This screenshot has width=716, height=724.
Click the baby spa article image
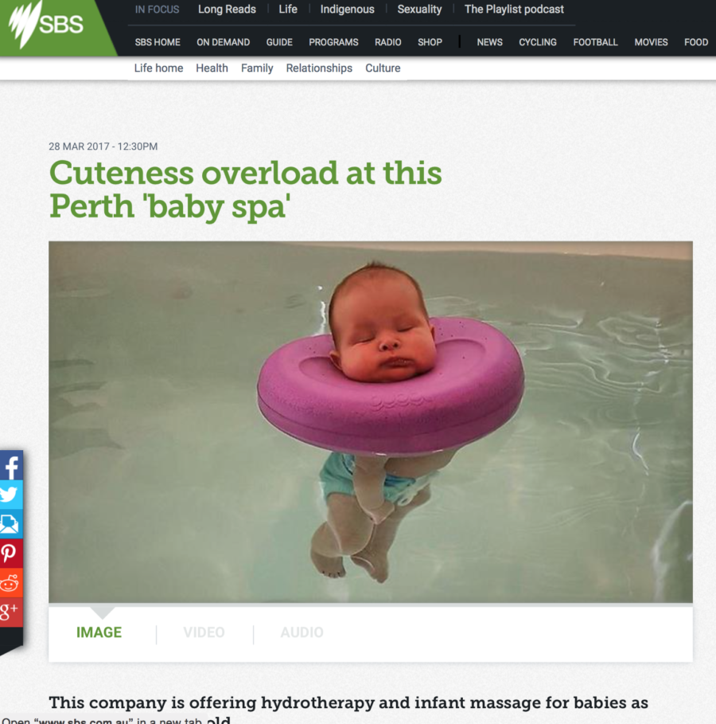click(x=371, y=421)
